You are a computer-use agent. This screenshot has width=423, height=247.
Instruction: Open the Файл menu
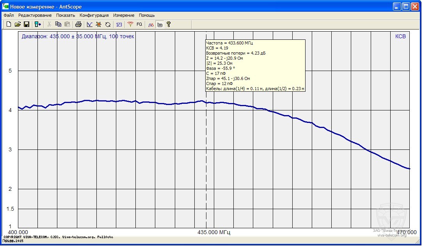[9, 15]
